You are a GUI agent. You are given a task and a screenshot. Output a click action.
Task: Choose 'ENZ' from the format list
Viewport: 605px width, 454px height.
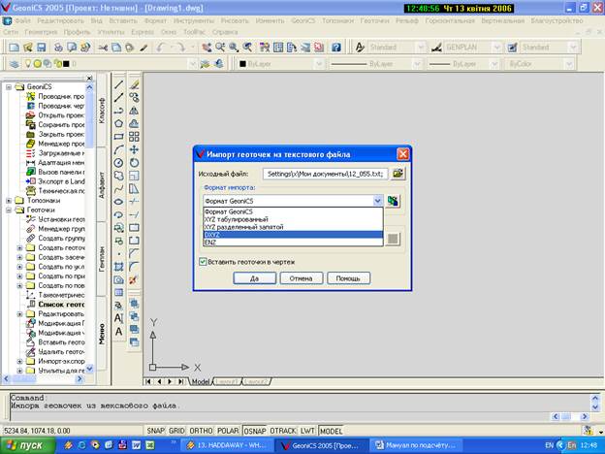pos(293,243)
